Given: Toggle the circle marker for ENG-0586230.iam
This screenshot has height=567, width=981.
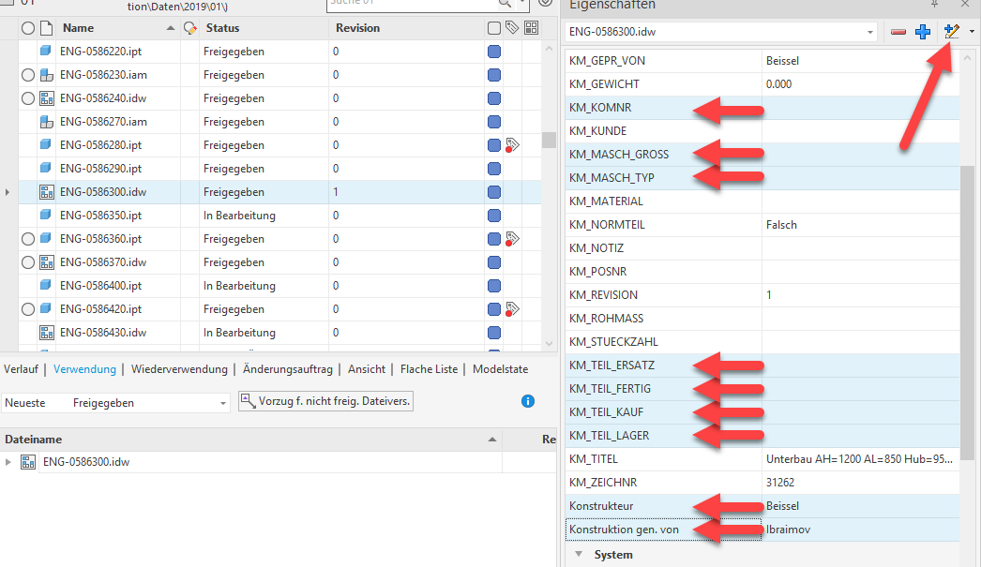Looking at the screenshot, I should pyautogui.click(x=27, y=75).
